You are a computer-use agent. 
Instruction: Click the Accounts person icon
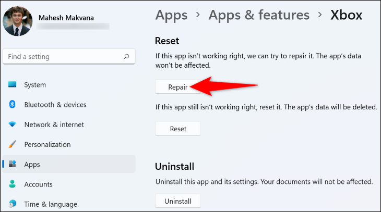[x=12, y=184]
